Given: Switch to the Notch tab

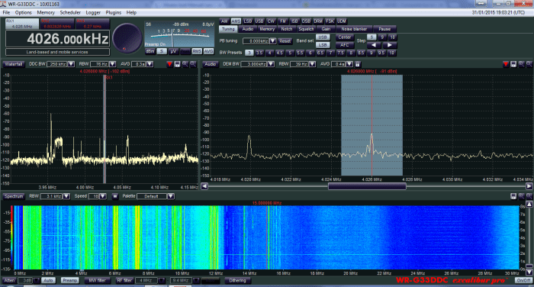Looking at the screenshot, I should (x=286, y=29).
